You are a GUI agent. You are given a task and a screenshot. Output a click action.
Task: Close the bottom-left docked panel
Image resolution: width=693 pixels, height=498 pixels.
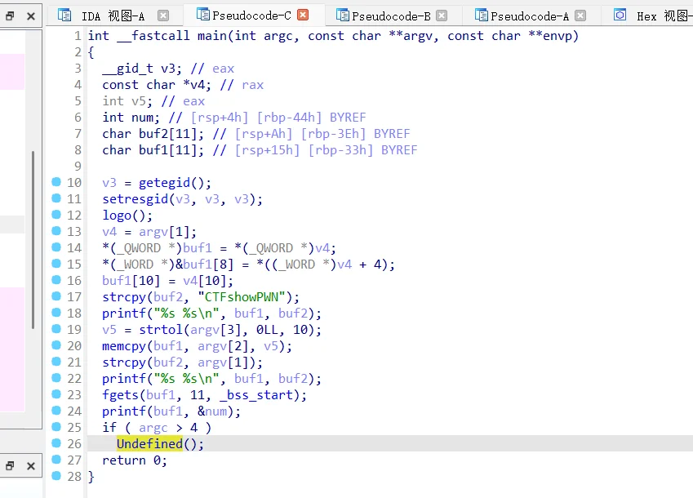point(30,466)
